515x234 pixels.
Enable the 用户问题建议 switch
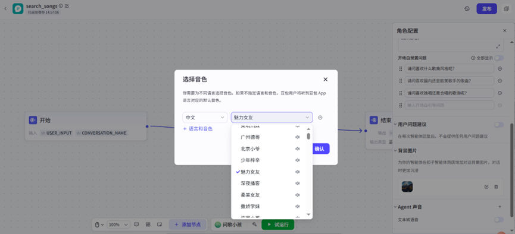(499, 125)
